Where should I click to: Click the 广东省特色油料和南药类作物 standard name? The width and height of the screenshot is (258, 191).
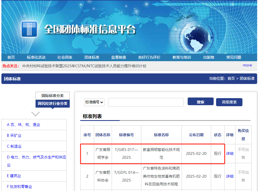click(161, 176)
